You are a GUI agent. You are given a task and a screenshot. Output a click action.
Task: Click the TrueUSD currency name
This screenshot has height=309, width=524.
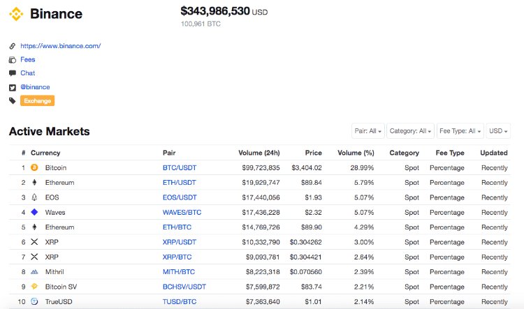(x=59, y=301)
